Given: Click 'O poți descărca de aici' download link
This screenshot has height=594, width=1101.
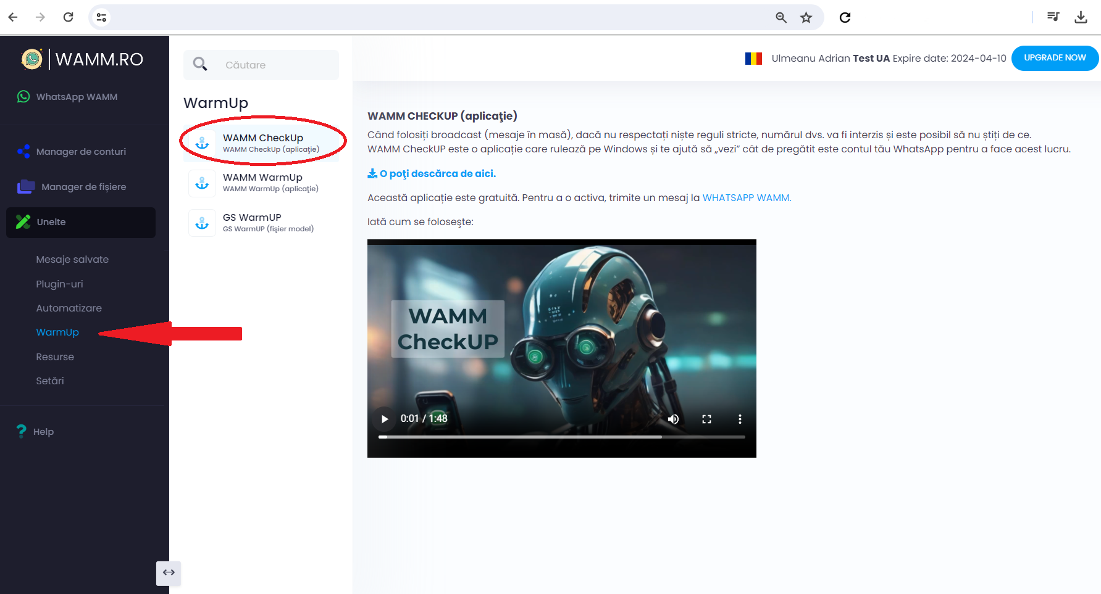Looking at the screenshot, I should click(x=432, y=174).
